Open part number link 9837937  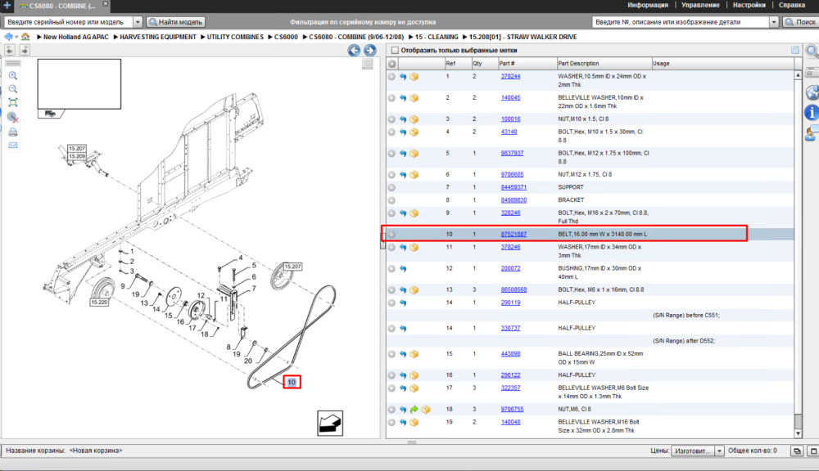point(512,154)
